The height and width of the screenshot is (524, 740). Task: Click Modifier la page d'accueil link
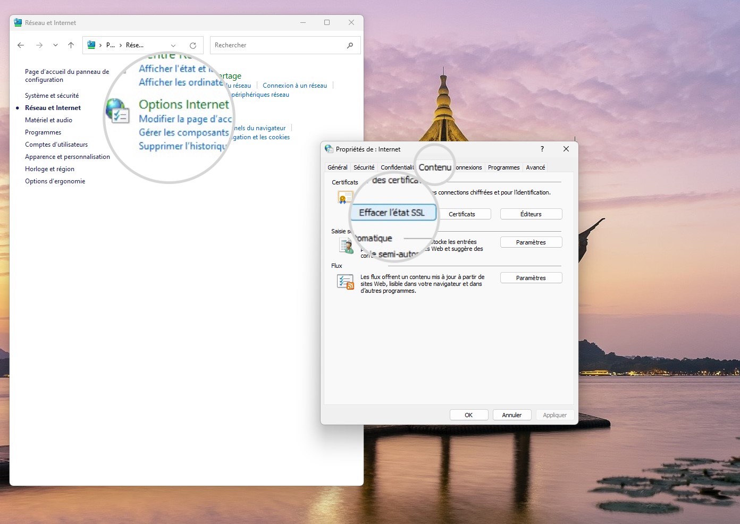coord(186,119)
